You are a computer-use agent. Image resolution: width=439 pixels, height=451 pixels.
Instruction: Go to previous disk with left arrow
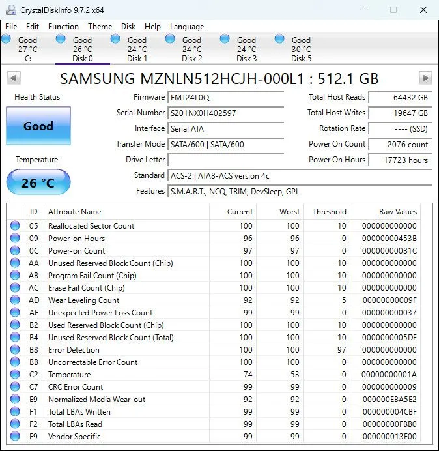[x=14, y=78]
